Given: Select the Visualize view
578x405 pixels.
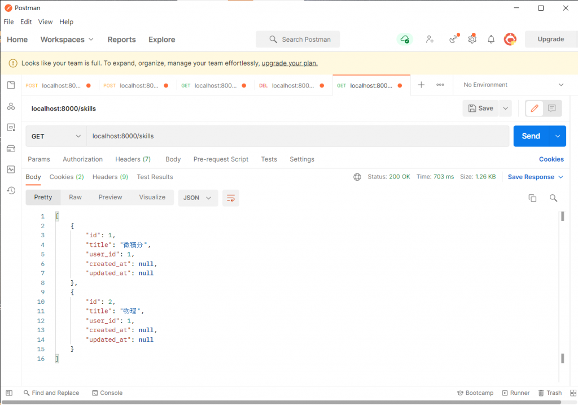Looking at the screenshot, I should pyautogui.click(x=152, y=197).
